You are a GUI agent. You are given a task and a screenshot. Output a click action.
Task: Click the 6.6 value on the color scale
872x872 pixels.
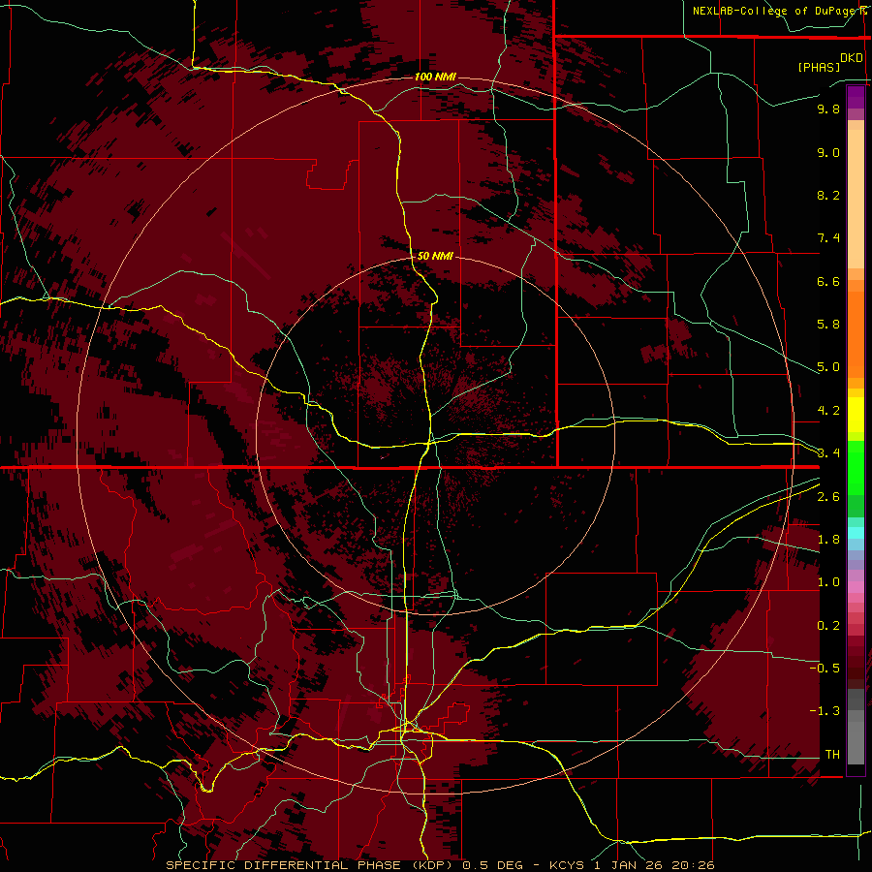point(828,281)
